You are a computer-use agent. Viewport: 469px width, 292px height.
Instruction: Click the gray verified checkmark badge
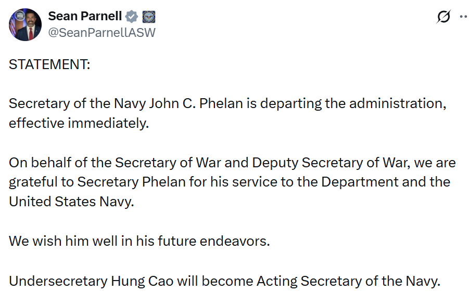132,17
